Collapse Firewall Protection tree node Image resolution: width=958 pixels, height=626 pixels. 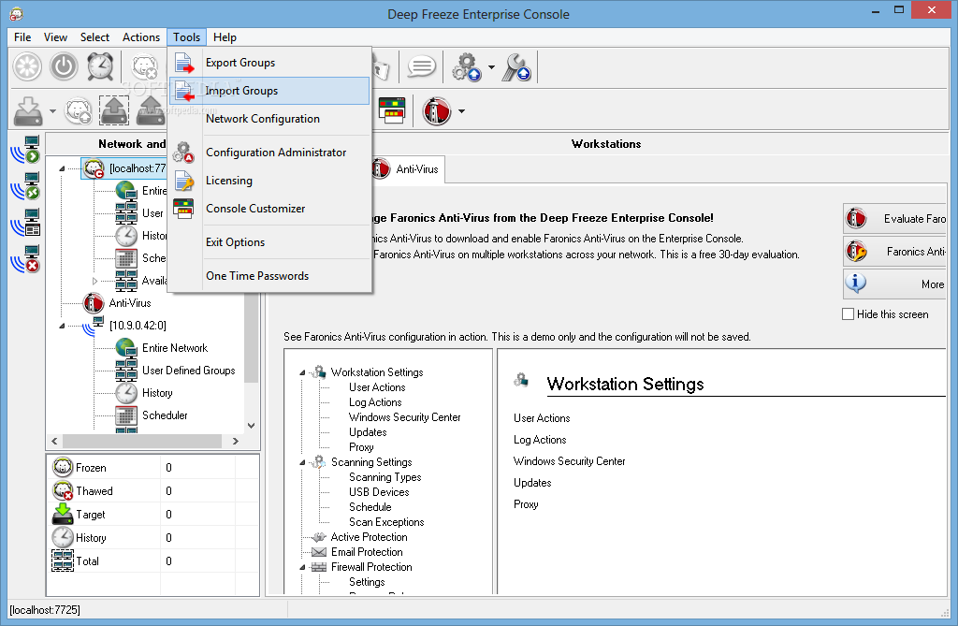[302, 567]
